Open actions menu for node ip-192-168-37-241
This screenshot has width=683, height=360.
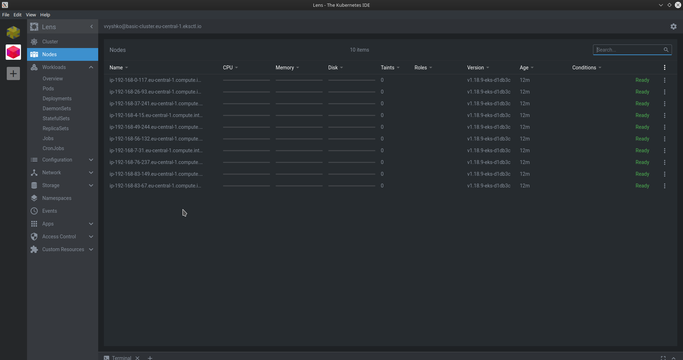click(x=665, y=104)
